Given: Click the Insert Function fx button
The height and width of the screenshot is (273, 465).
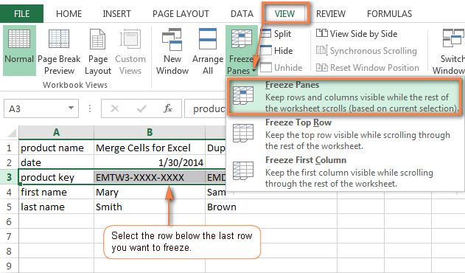Looking at the screenshot, I should (168, 108).
